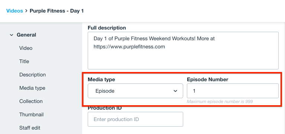Navigate to Collection in the sidebar
This screenshot has height=134, width=285.
pos(31,101)
